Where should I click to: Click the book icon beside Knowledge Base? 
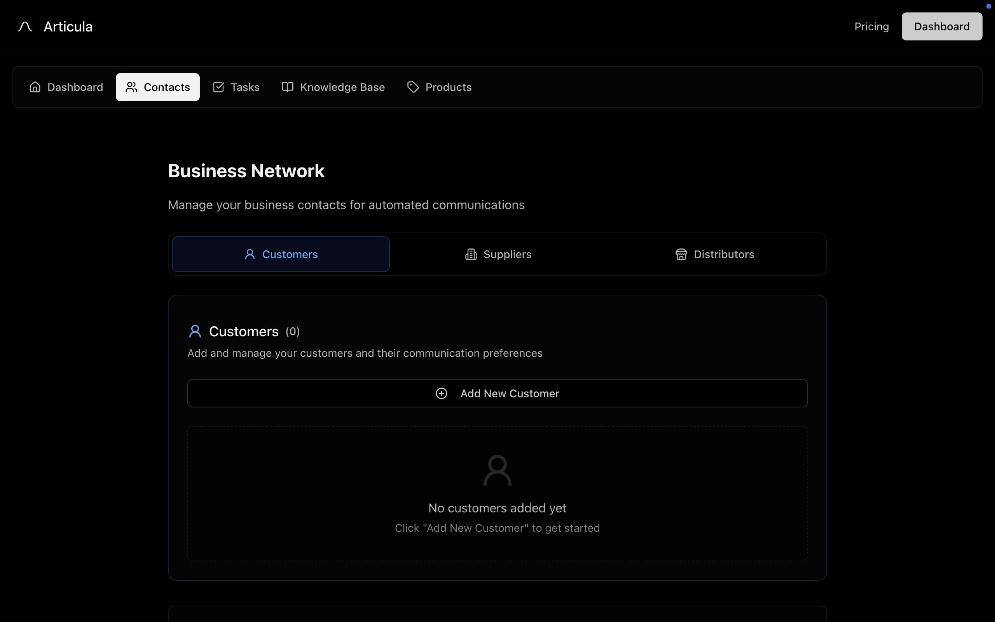(287, 87)
